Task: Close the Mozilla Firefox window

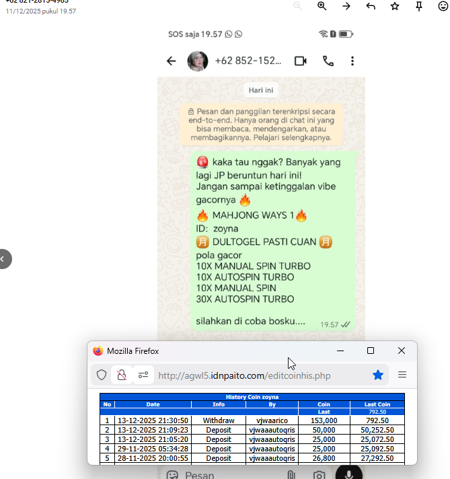Action: tap(402, 351)
